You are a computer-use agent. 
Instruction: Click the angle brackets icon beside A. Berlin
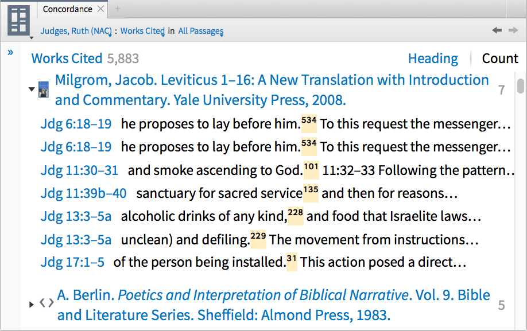46,303
